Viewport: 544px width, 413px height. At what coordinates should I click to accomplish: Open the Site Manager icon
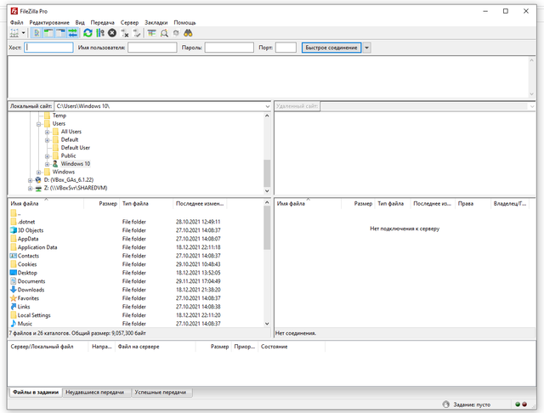pyautogui.click(x=14, y=33)
